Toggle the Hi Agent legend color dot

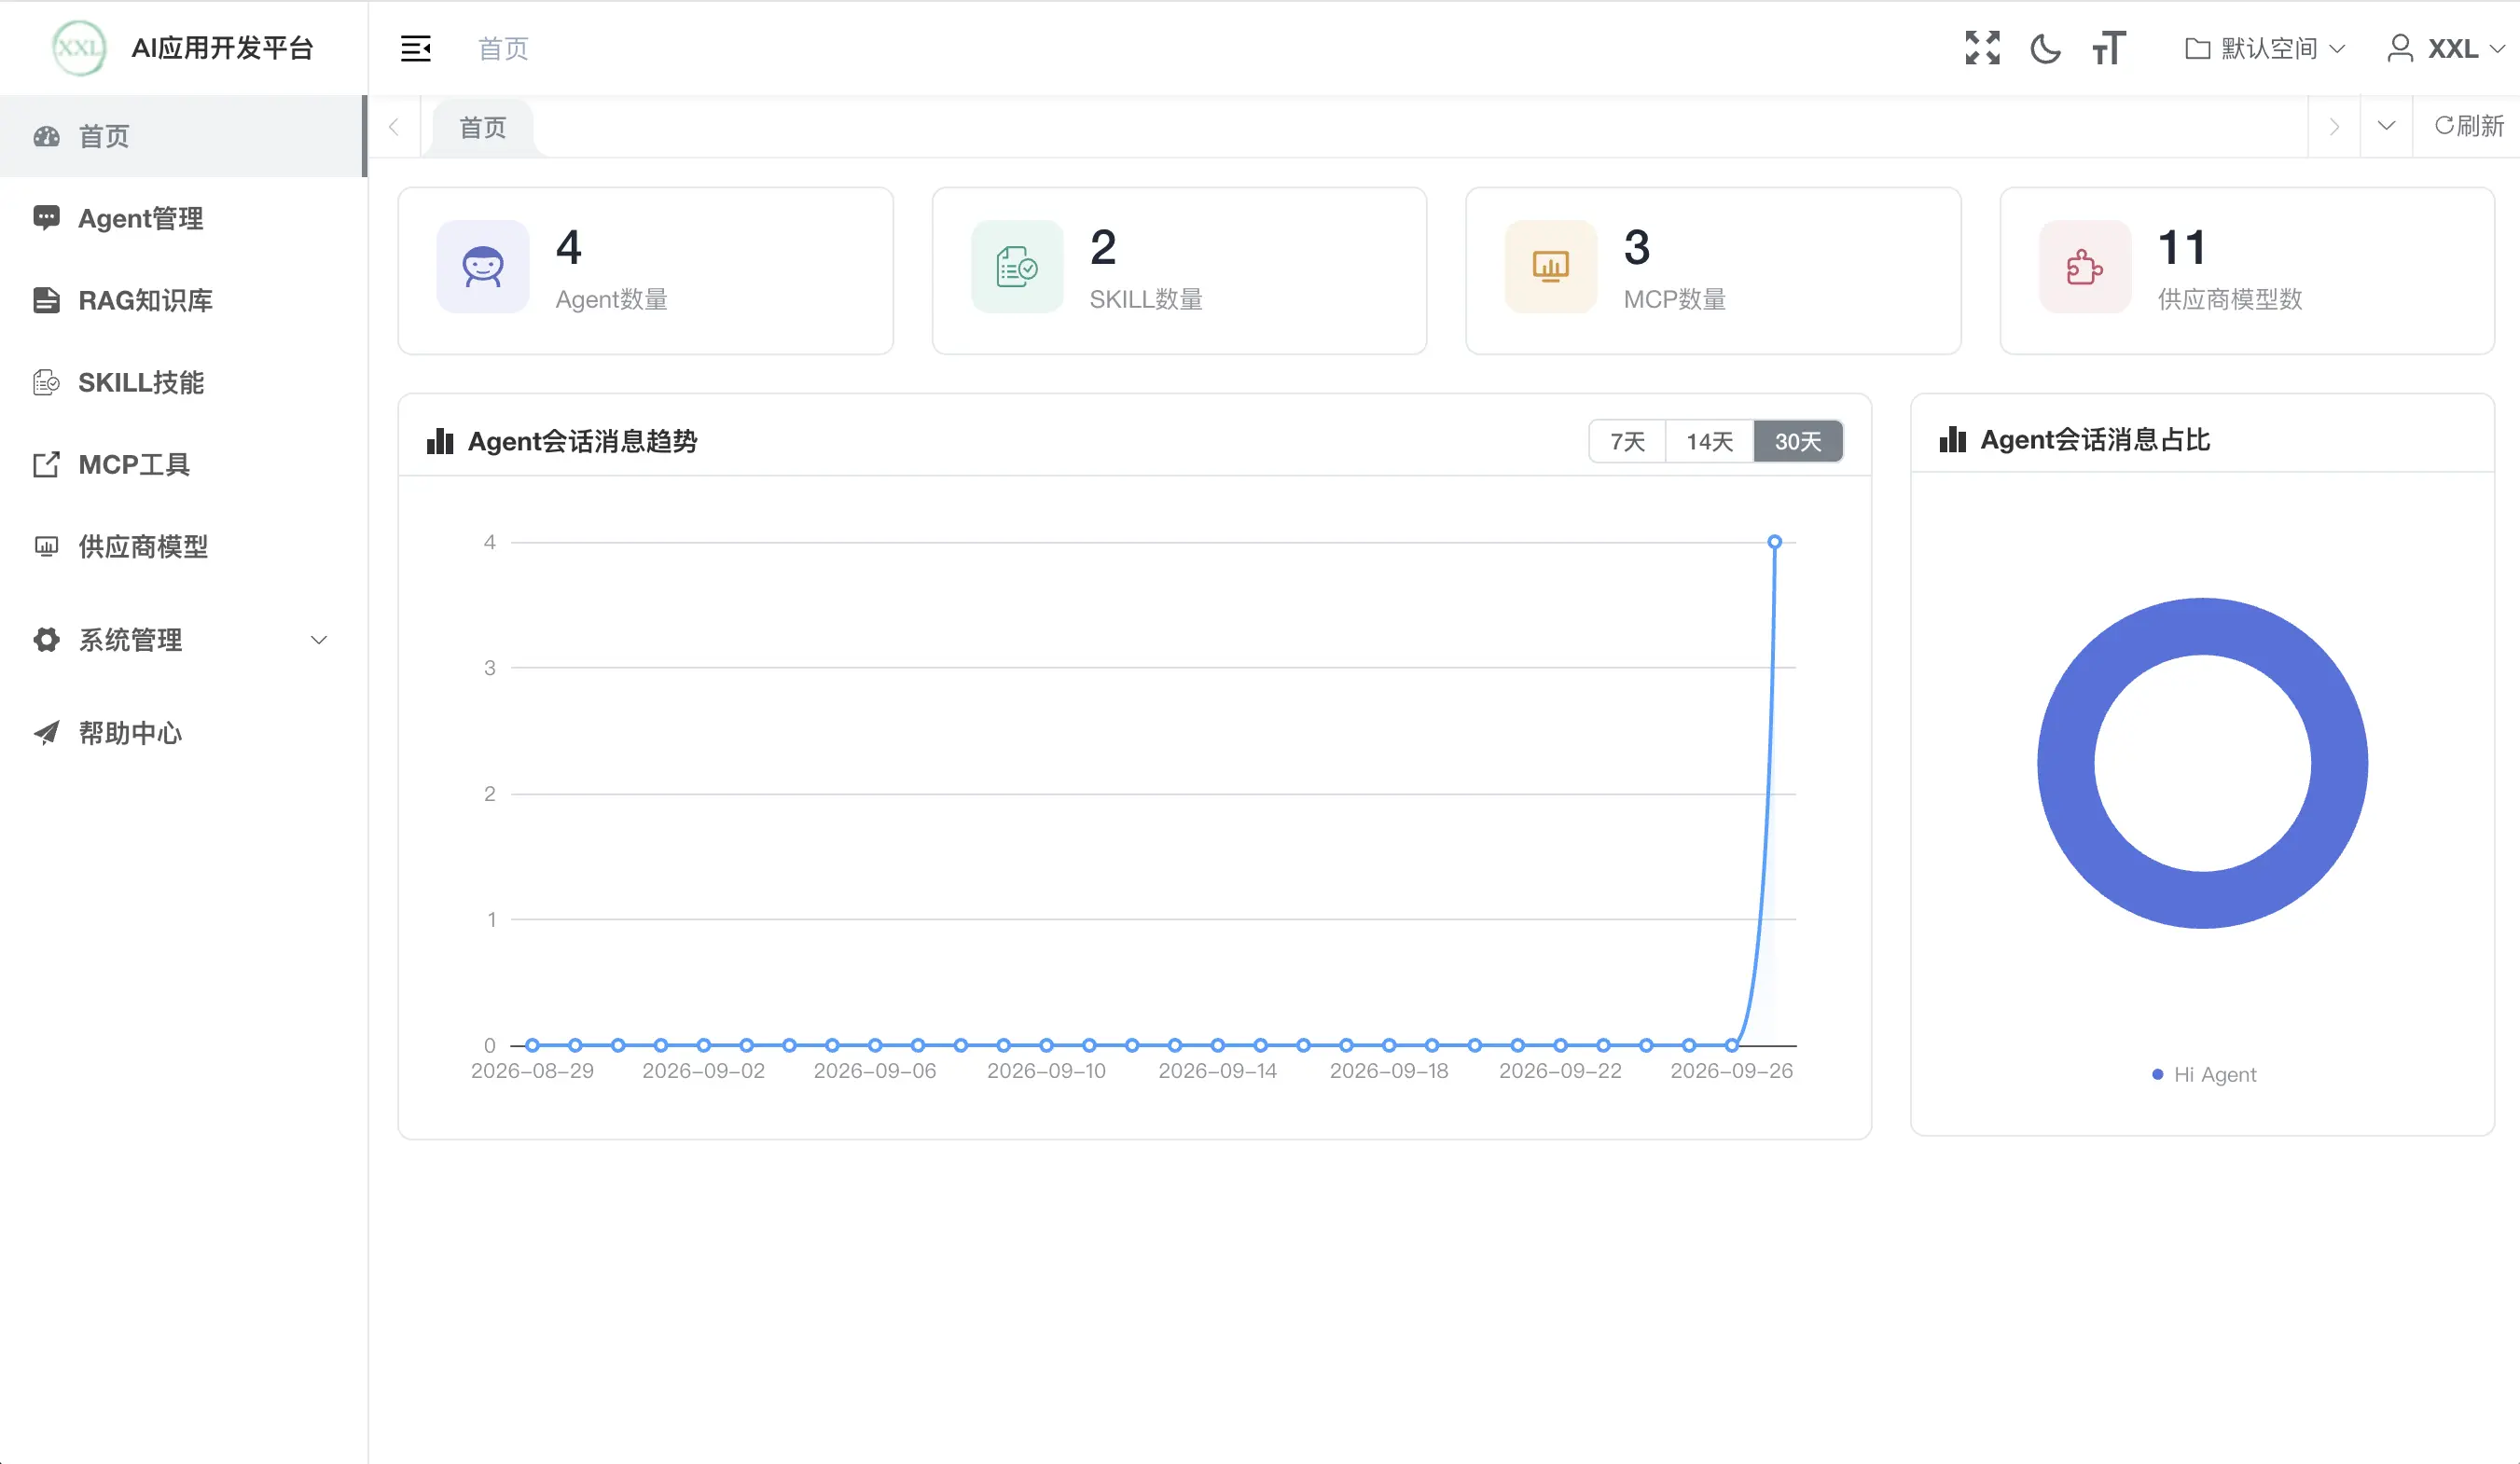[2157, 1074]
